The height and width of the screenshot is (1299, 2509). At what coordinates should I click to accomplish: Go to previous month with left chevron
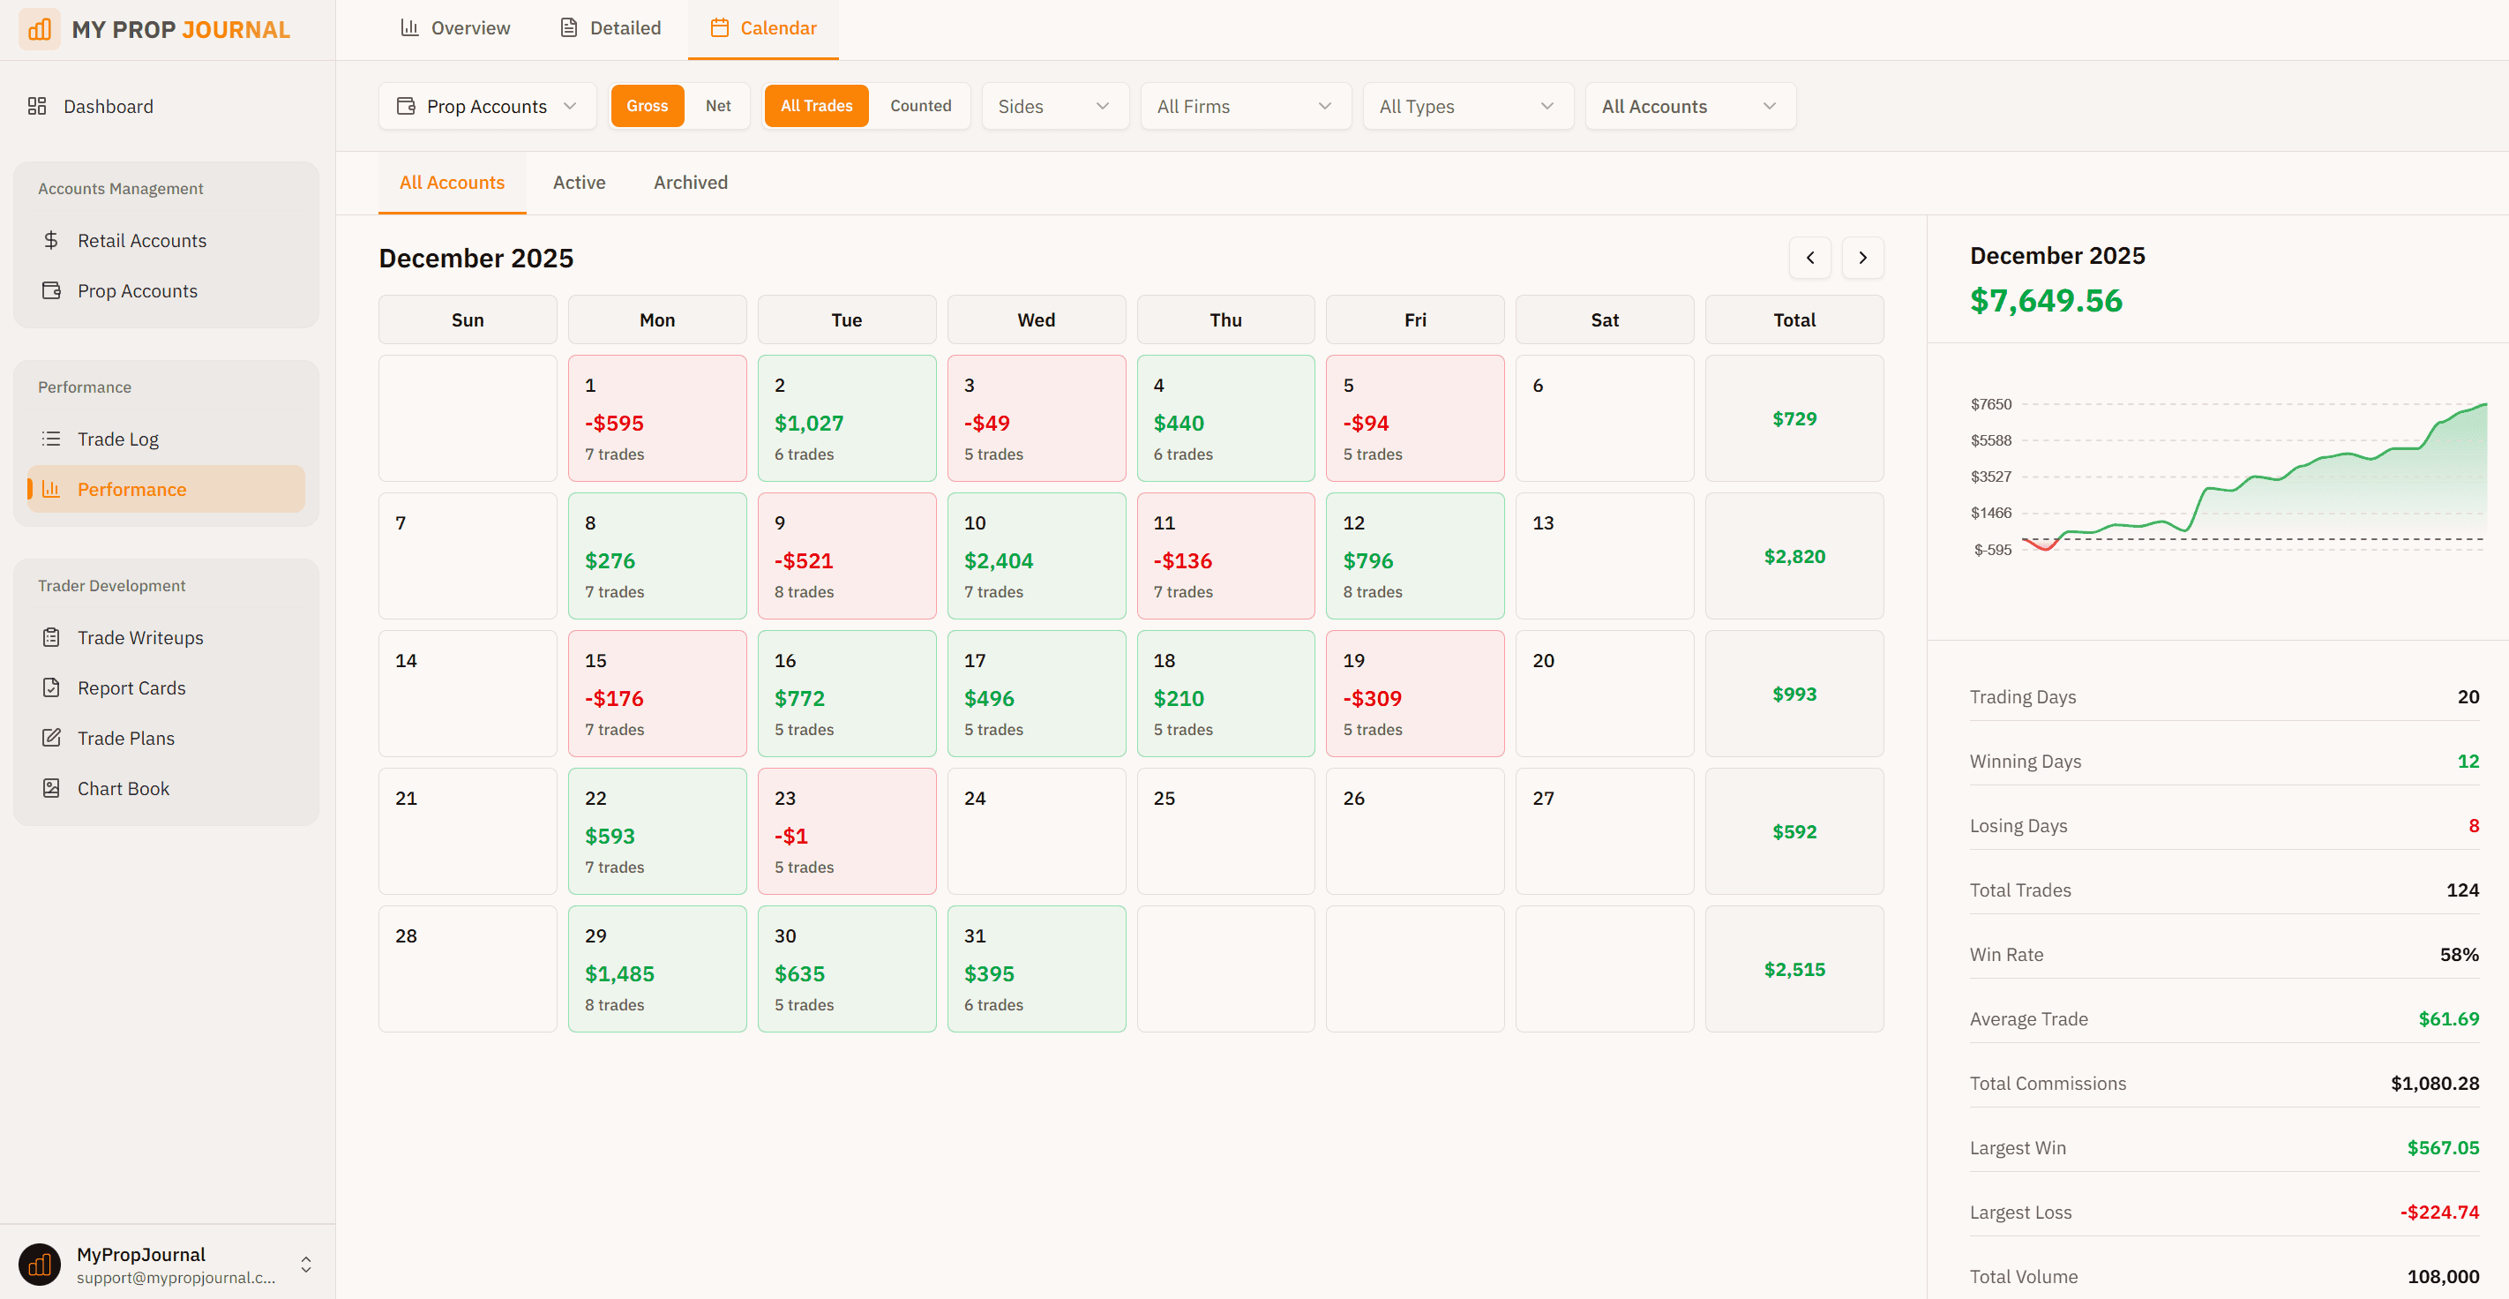1810,258
